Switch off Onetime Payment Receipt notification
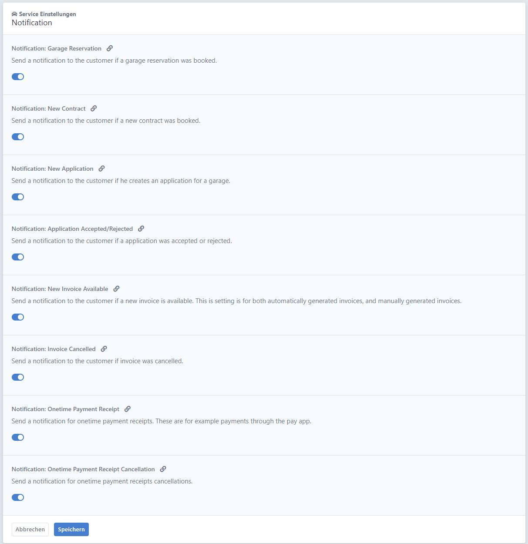The width and height of the screenshot is (528, 544). coord(18,437)
